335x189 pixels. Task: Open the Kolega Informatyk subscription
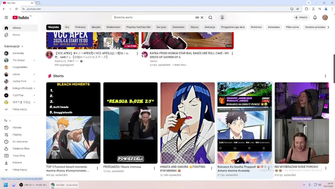click(x=20, y=88)
